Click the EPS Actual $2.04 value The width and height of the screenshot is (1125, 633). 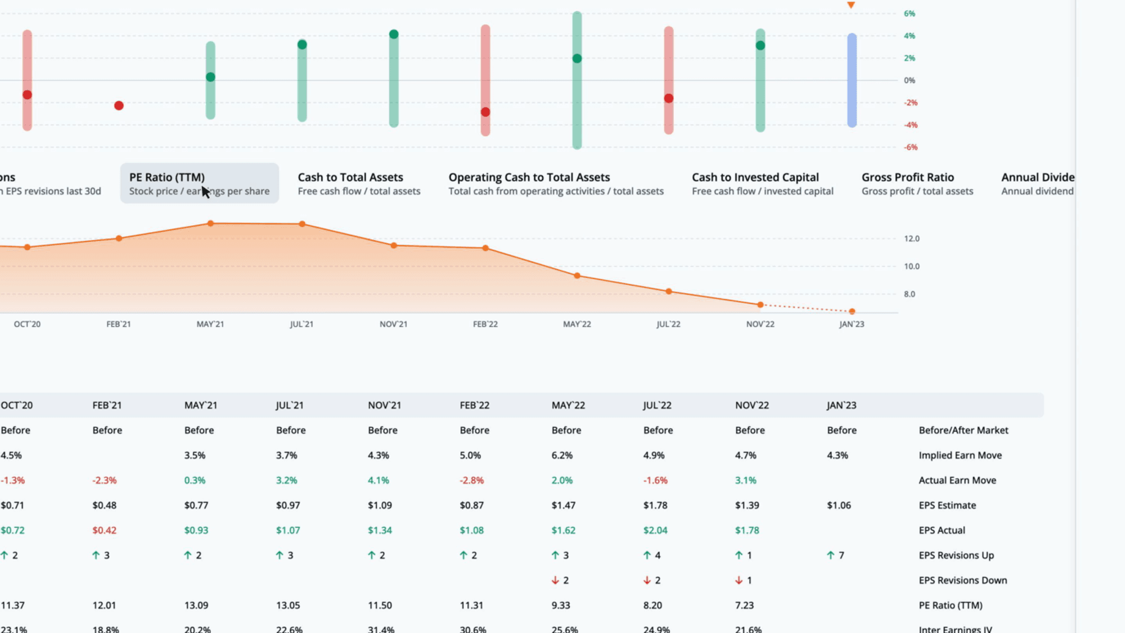655,530
